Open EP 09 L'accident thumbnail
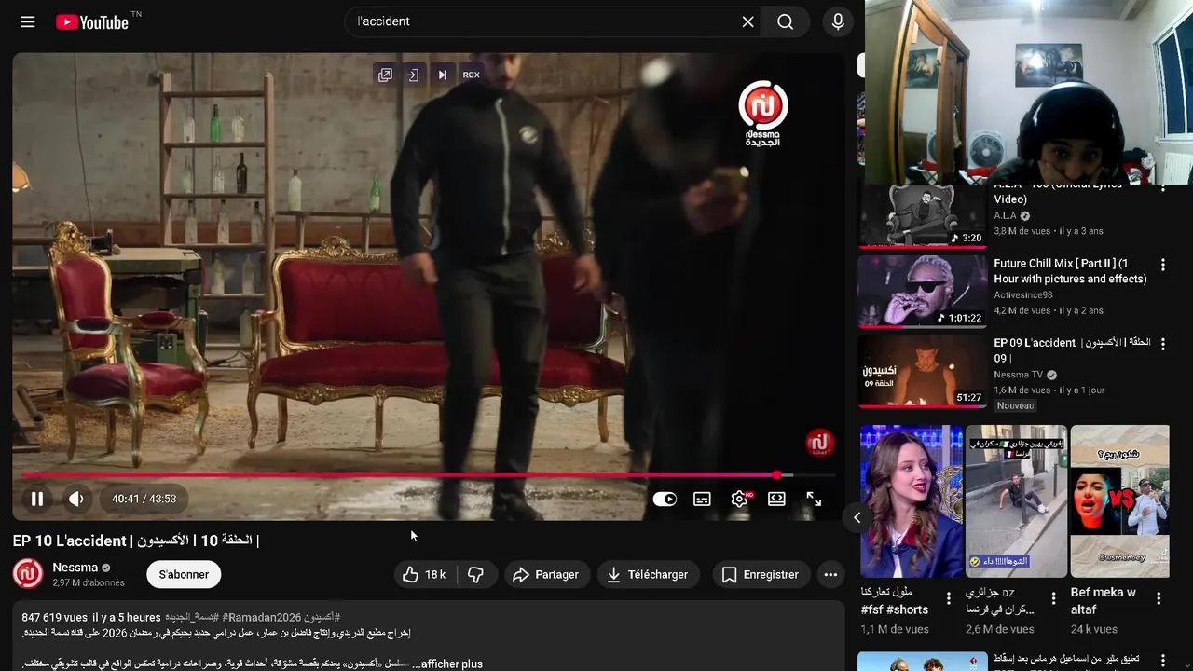 [922, 371]
